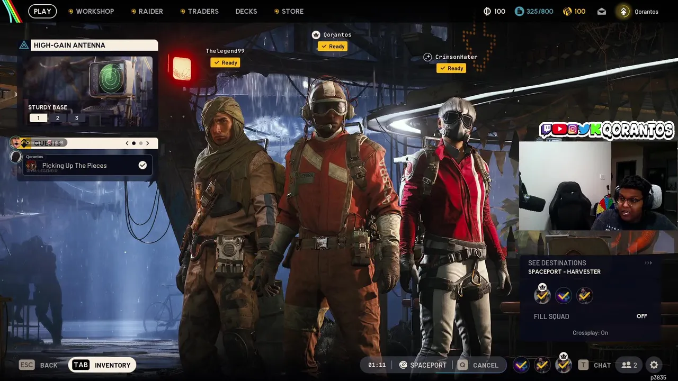Open the DECKS tab
Viewport: 678px width, 381px height.
(x=246, y=11)
